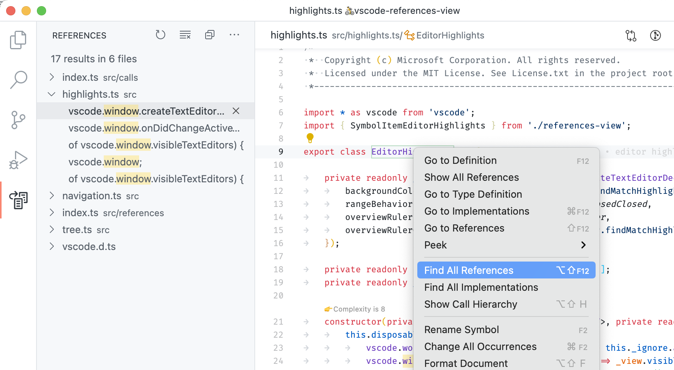Open the References panel more actions menu
Image resolution: width=674 pixels, height=370 pixels.
pos(234,35)
